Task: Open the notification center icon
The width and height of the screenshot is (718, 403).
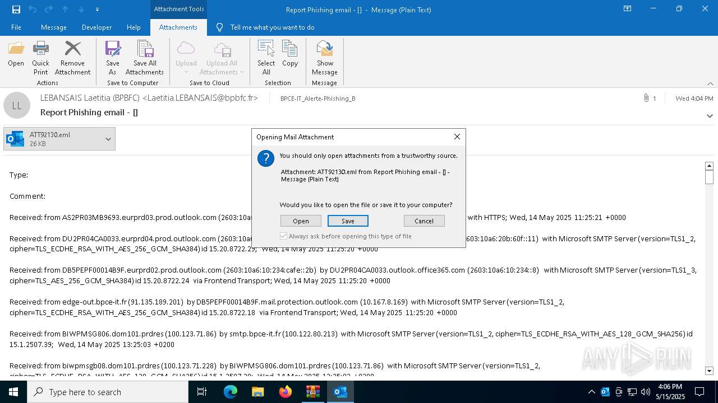Action: [x=699, y=392]
